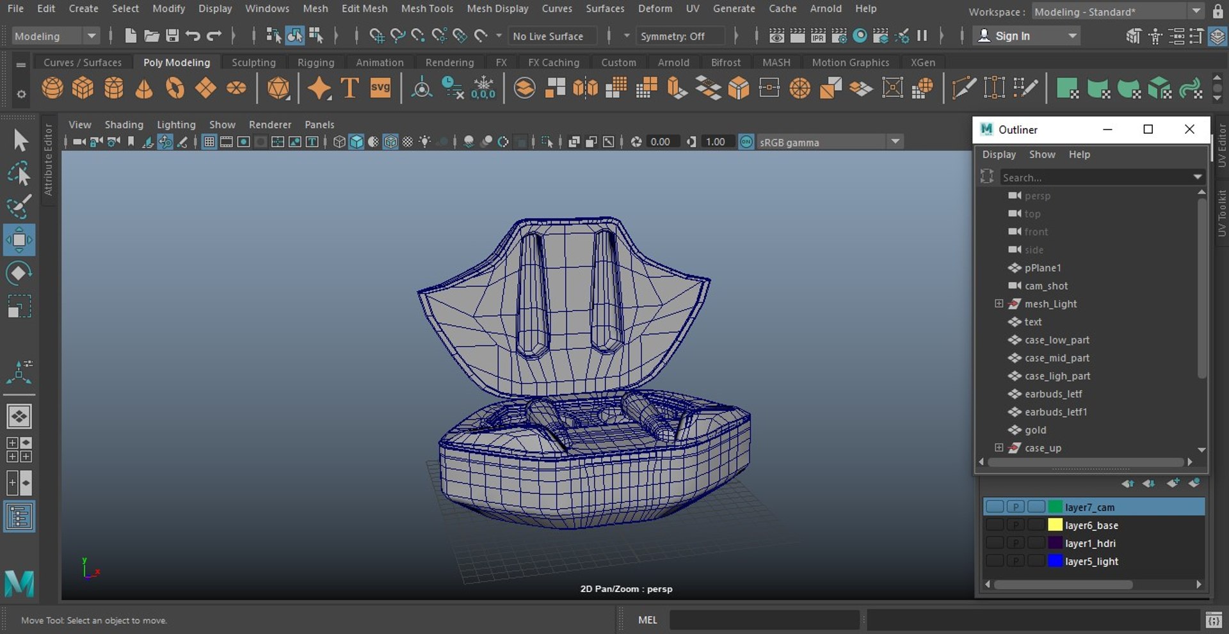Click the green color swatch of layer7_cam
1229x634 pixels.
click(1055, 507)
